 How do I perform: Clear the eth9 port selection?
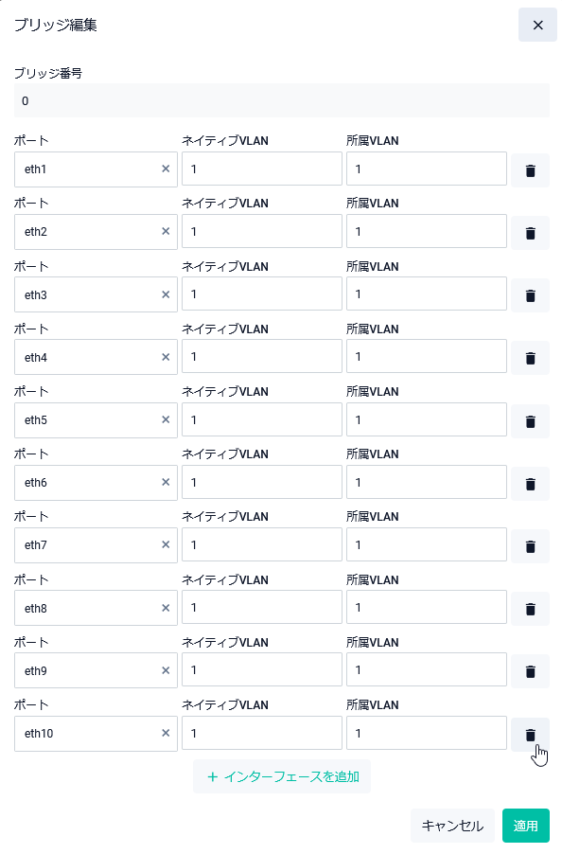(166, 670)
